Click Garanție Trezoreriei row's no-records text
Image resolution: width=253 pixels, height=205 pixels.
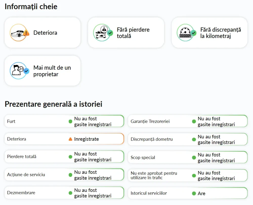tap(216, 121)
